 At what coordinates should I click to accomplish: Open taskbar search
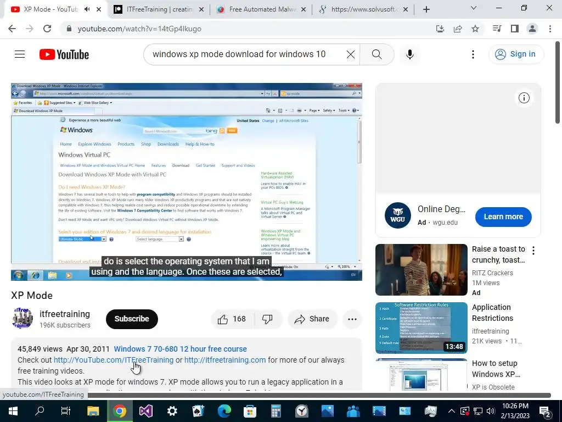coord(40,411)
